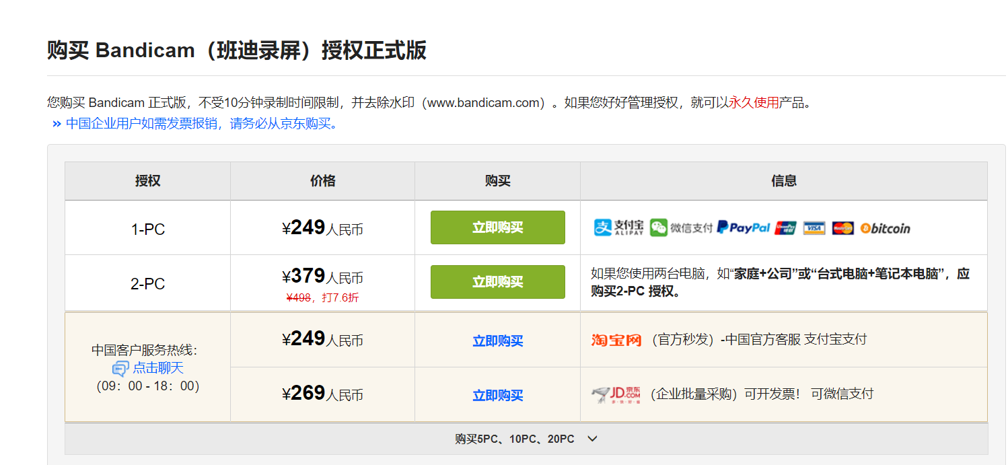Click the Alipay payment icon

pos(618,227)
